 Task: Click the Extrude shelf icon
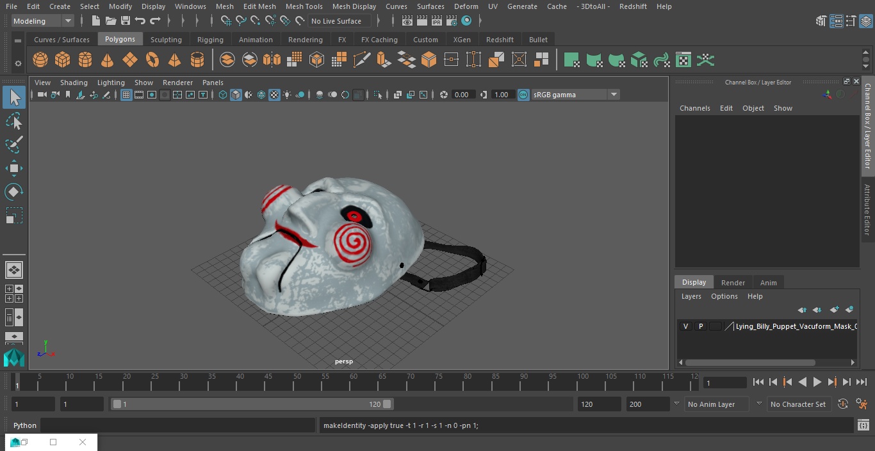[384, 60]
